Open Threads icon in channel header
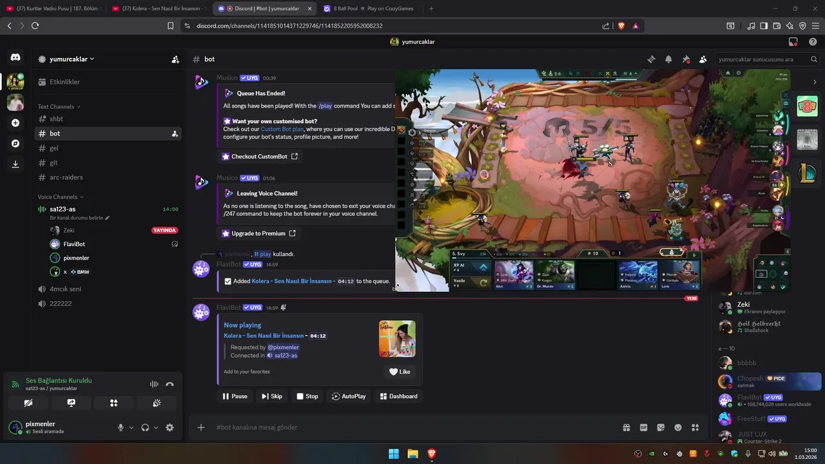 652,59
